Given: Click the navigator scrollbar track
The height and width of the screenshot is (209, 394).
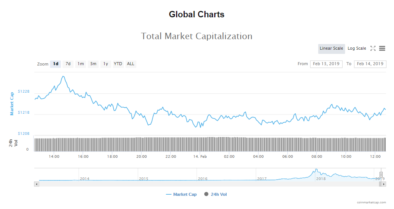Looking at the screenshot, I should pos(208,184).
